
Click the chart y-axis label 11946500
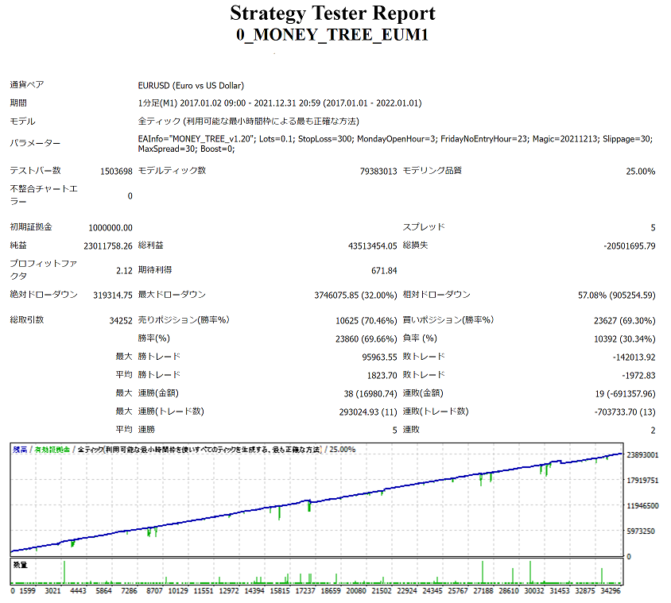[x=642, y=505]
